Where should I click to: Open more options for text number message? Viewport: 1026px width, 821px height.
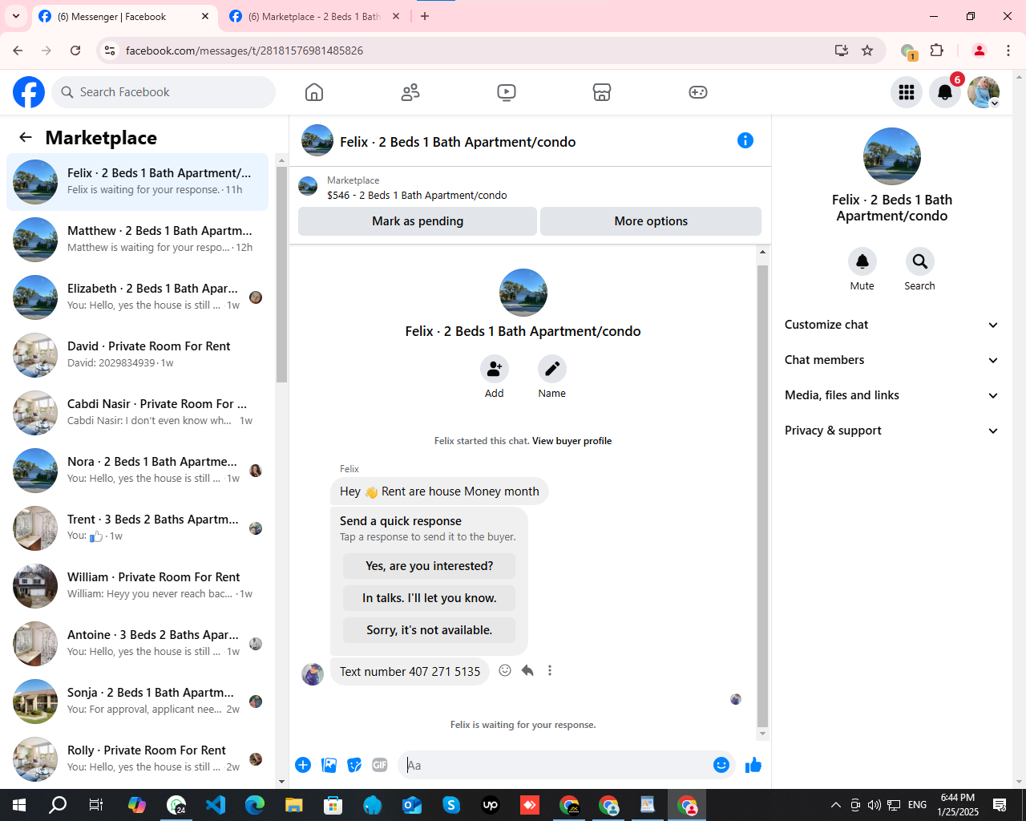click(x=550, y=670)
